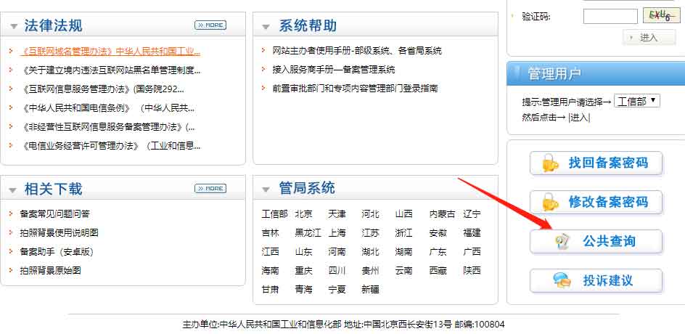
Task: Collapse the 管局系统 section triangle
Action: click(x=266, y=190)
